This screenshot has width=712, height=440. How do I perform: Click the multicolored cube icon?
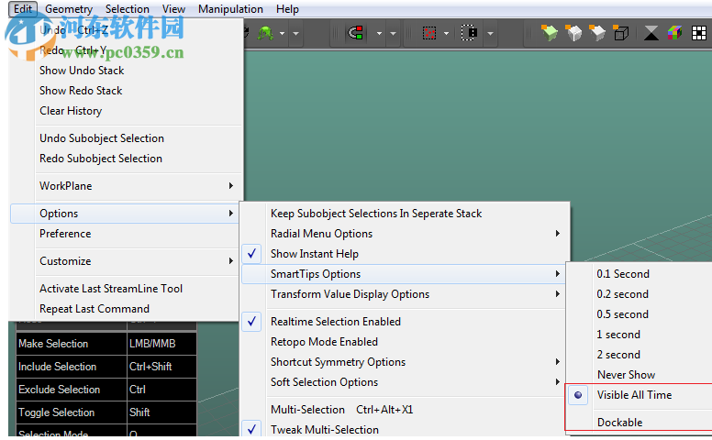[674, 33]
